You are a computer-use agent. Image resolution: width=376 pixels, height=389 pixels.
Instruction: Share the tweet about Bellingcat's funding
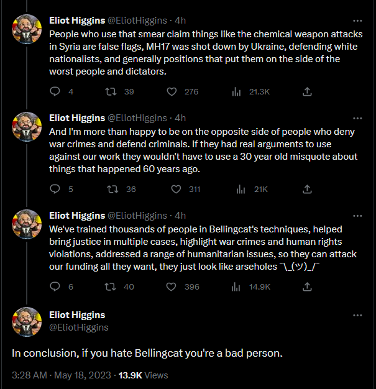pos(306,286)
